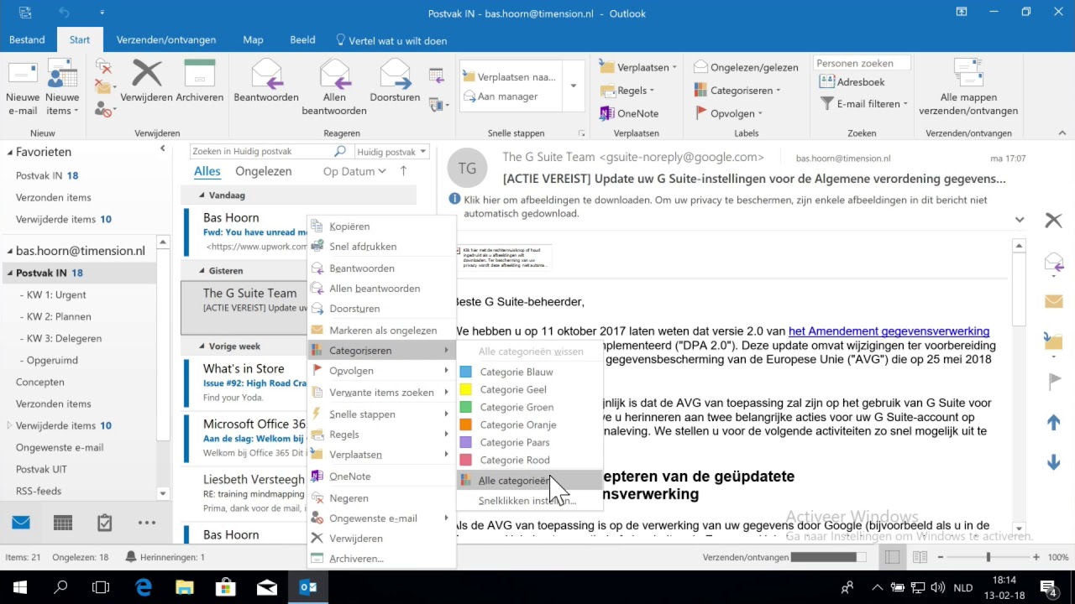The width and height of the screenshot is (1075, 604).
Task: Open Microsoft Store from the taskbar
Action: [226, 587]
